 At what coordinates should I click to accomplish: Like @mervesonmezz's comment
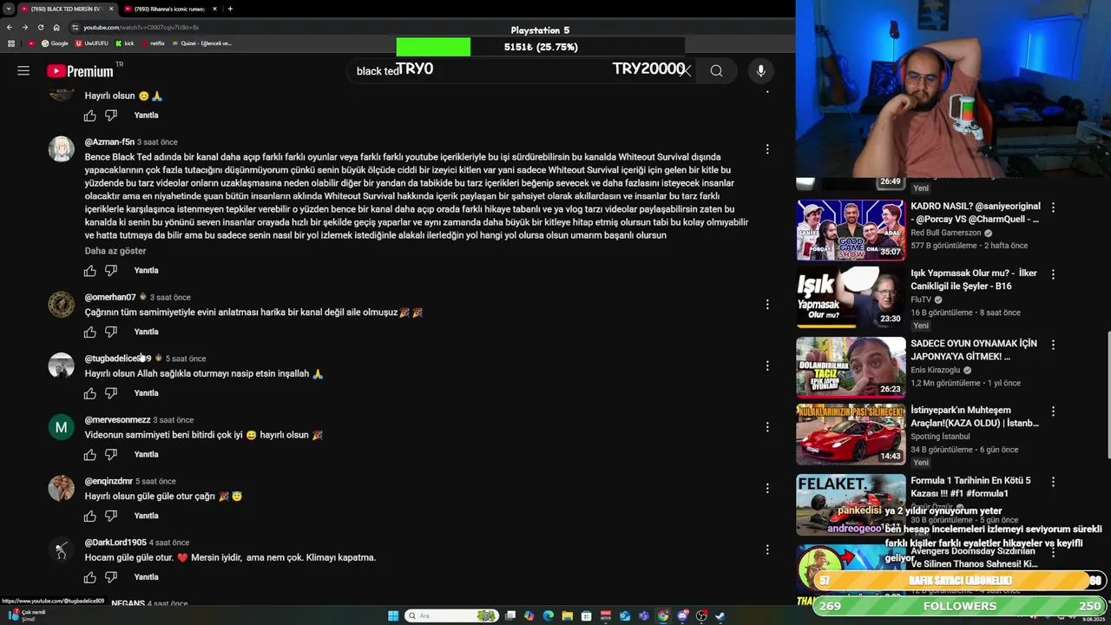pos(90,455)
